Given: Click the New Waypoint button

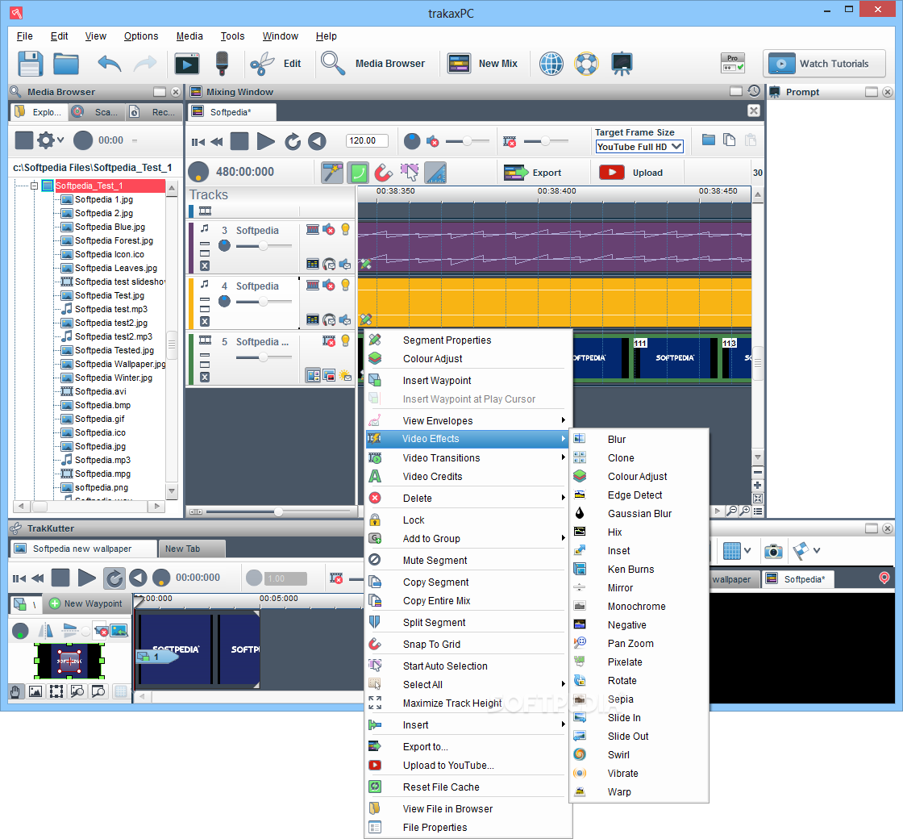Looking at the screenshot, I should point(86,603).
